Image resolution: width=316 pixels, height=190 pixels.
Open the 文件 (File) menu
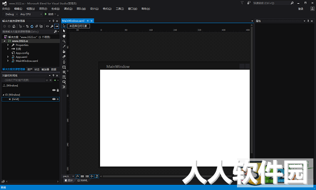tap(6, 9)
